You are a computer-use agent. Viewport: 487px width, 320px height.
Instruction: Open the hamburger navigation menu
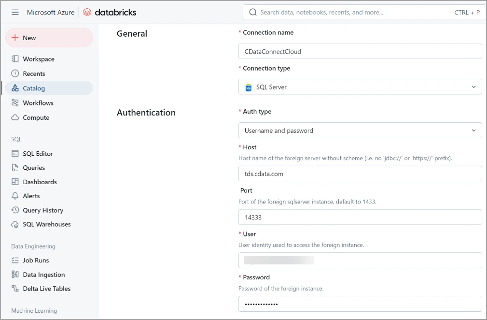(x=15, y=13)
